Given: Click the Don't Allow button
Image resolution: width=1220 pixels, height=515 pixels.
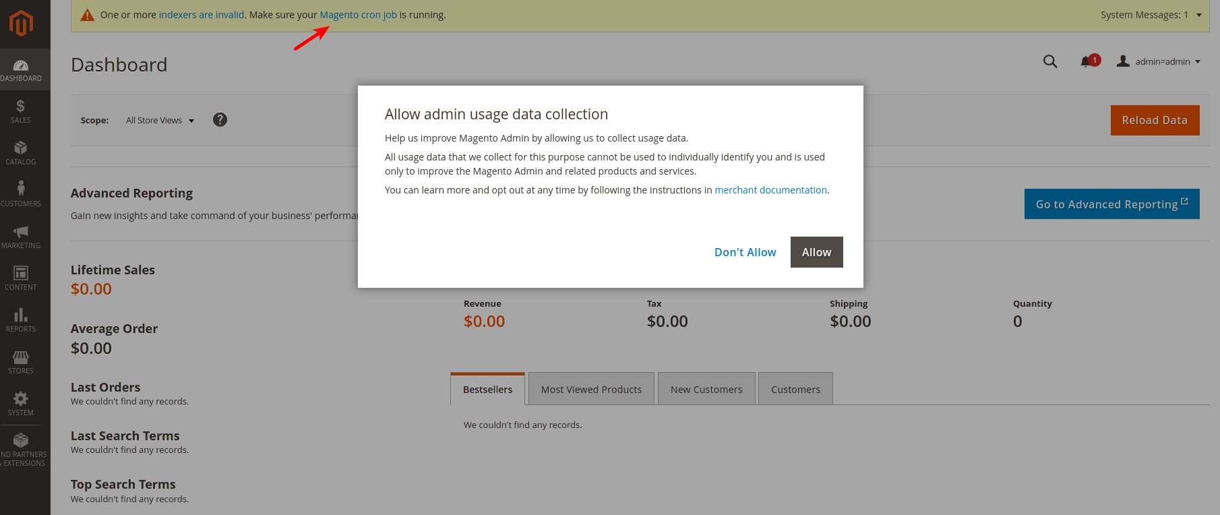Looking at the screenshot, I should (x=745, y=252).
